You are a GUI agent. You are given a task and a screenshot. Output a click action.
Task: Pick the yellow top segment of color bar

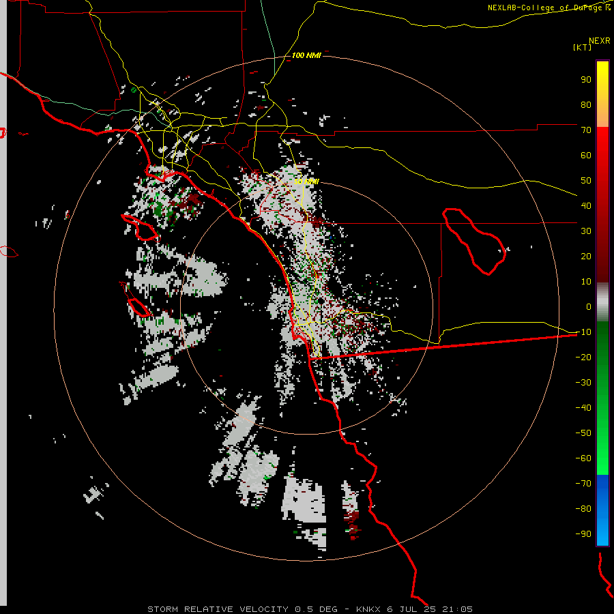tap(602, 94)
